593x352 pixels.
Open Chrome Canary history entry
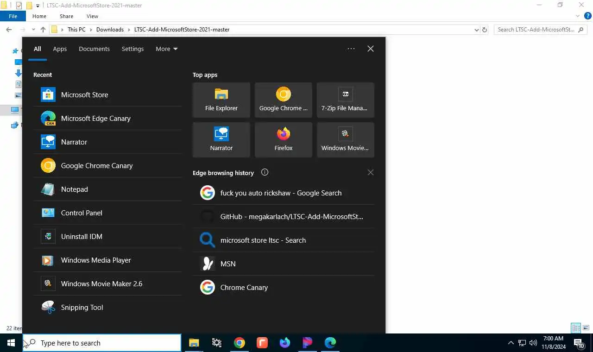[284, 287]
